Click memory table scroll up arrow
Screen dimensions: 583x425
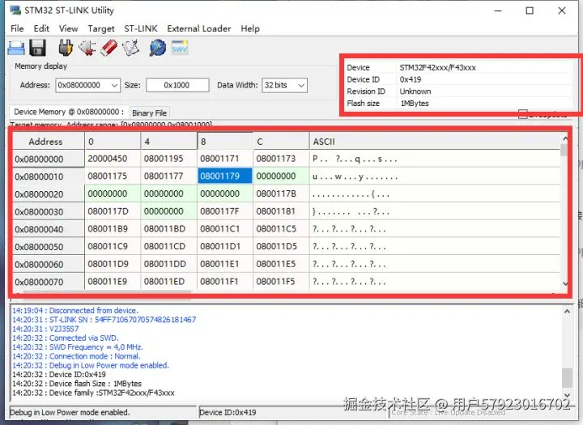tap(565, 138)
